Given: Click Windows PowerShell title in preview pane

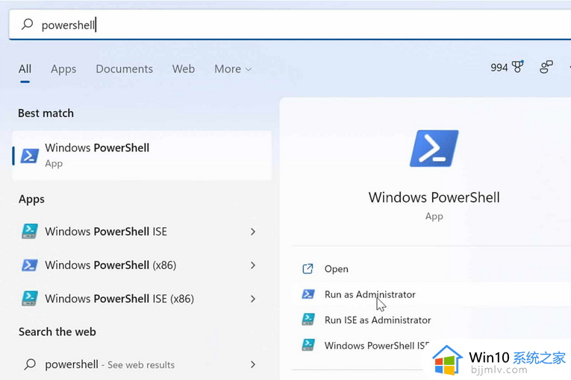Looking at the screenshot, I should [434, 197].
